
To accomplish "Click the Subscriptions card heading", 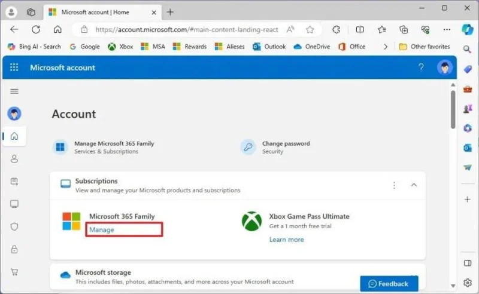I will pos(96,181).
